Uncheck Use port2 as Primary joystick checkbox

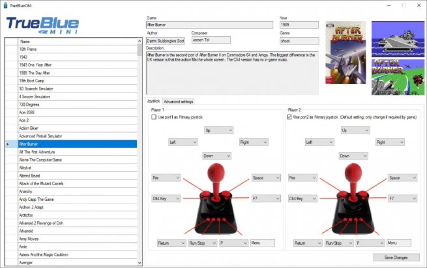(x=289, y=117)
